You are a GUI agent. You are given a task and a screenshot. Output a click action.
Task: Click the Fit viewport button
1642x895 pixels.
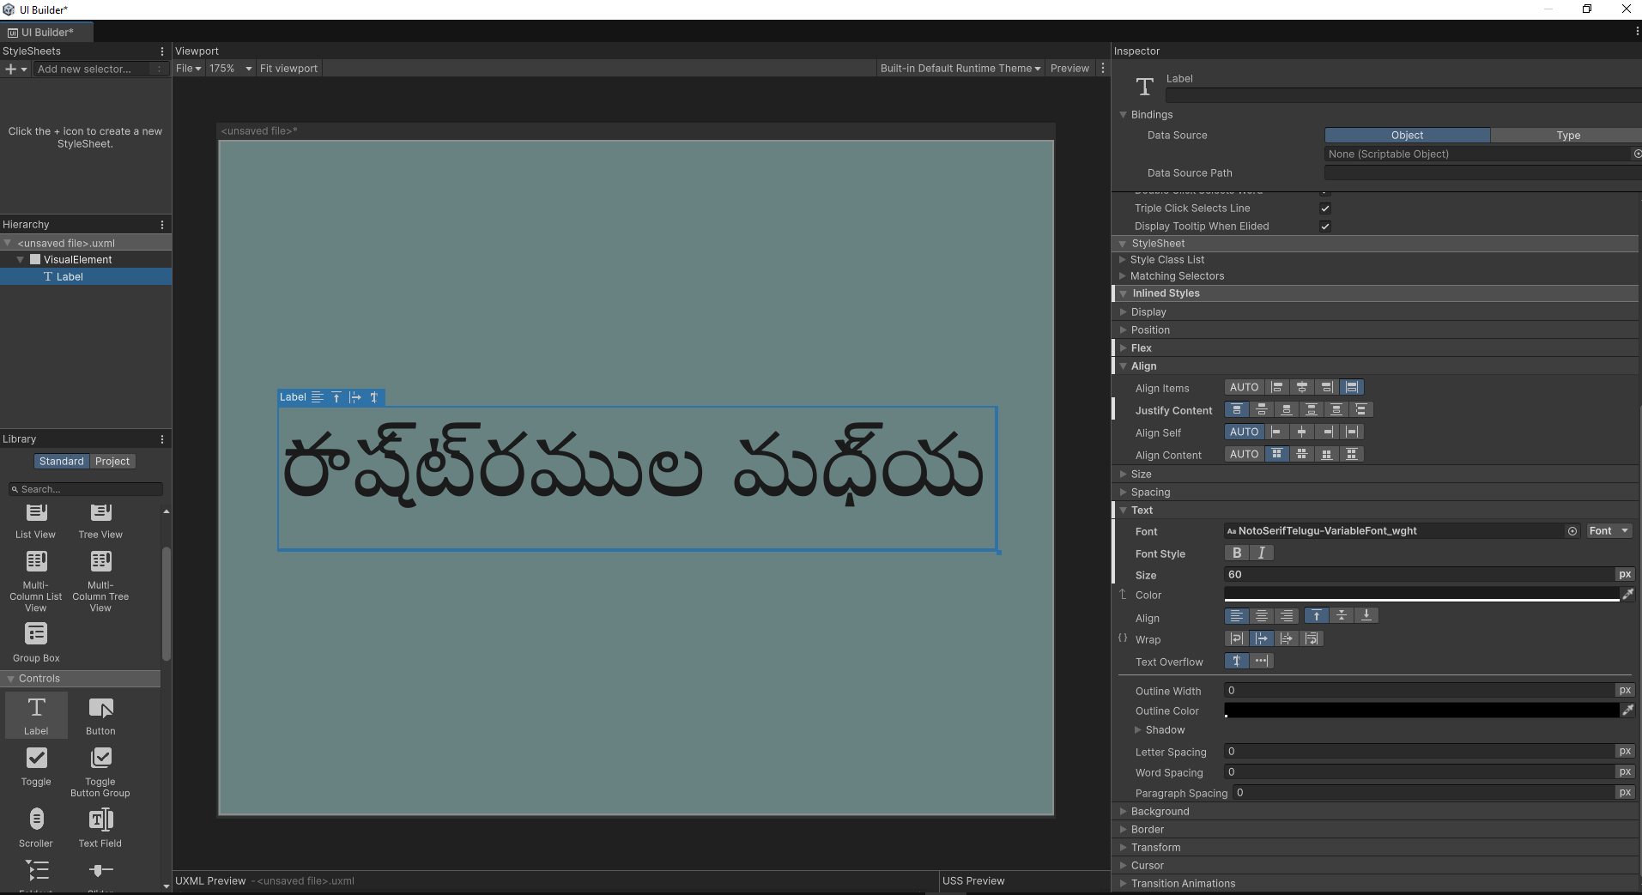[x=288, y=68]
